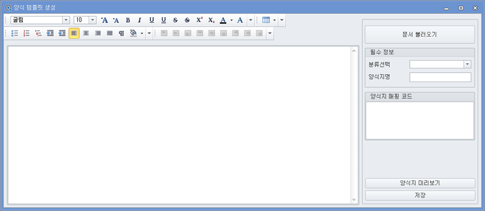
Task: Toggle subscript formatting
Action: pyautogui.click(x=211, y=20)
